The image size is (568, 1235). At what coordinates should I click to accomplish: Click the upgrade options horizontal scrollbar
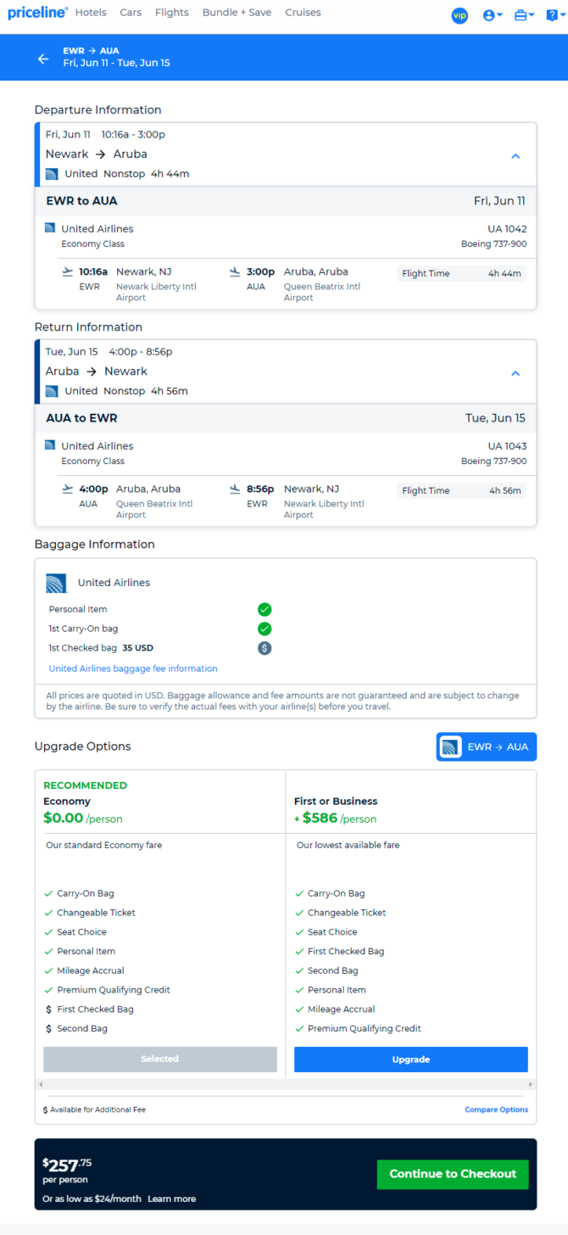click(x=286, y=1084)
